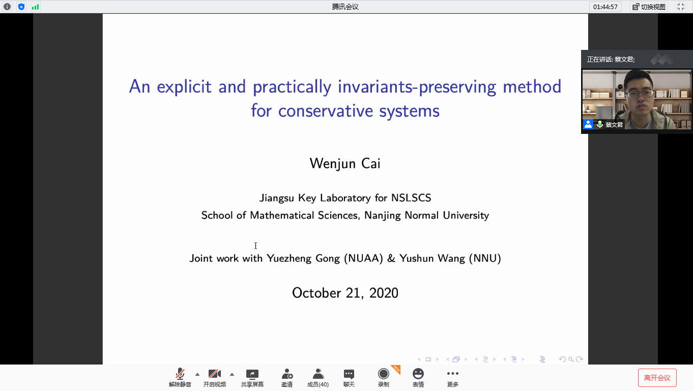Start recording the meeting (录制)

(x=383, y=377)
